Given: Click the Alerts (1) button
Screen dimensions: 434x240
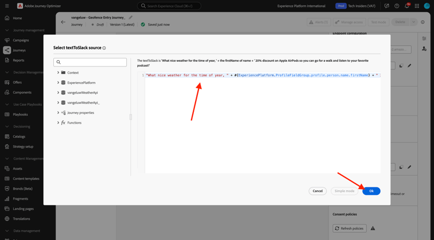Looking at the screenshot, I should click(x=319, y=22).
